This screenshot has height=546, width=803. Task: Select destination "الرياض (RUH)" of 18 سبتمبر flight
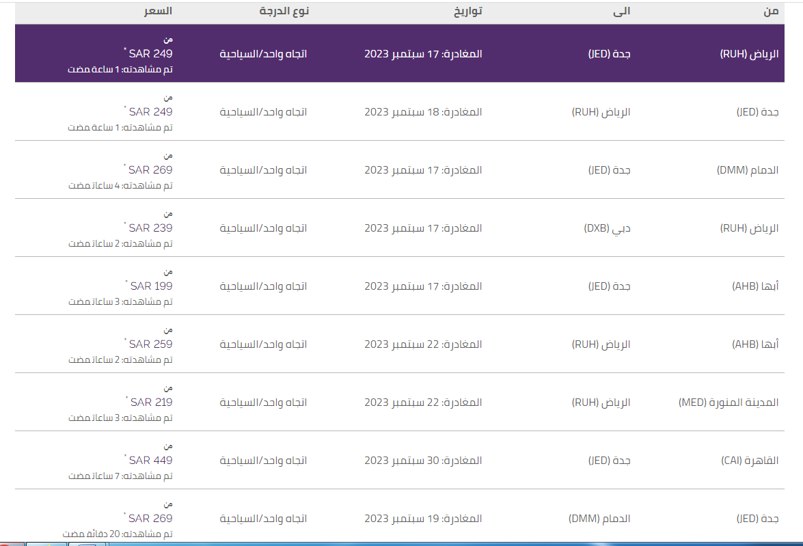click(x=601, y=111)
